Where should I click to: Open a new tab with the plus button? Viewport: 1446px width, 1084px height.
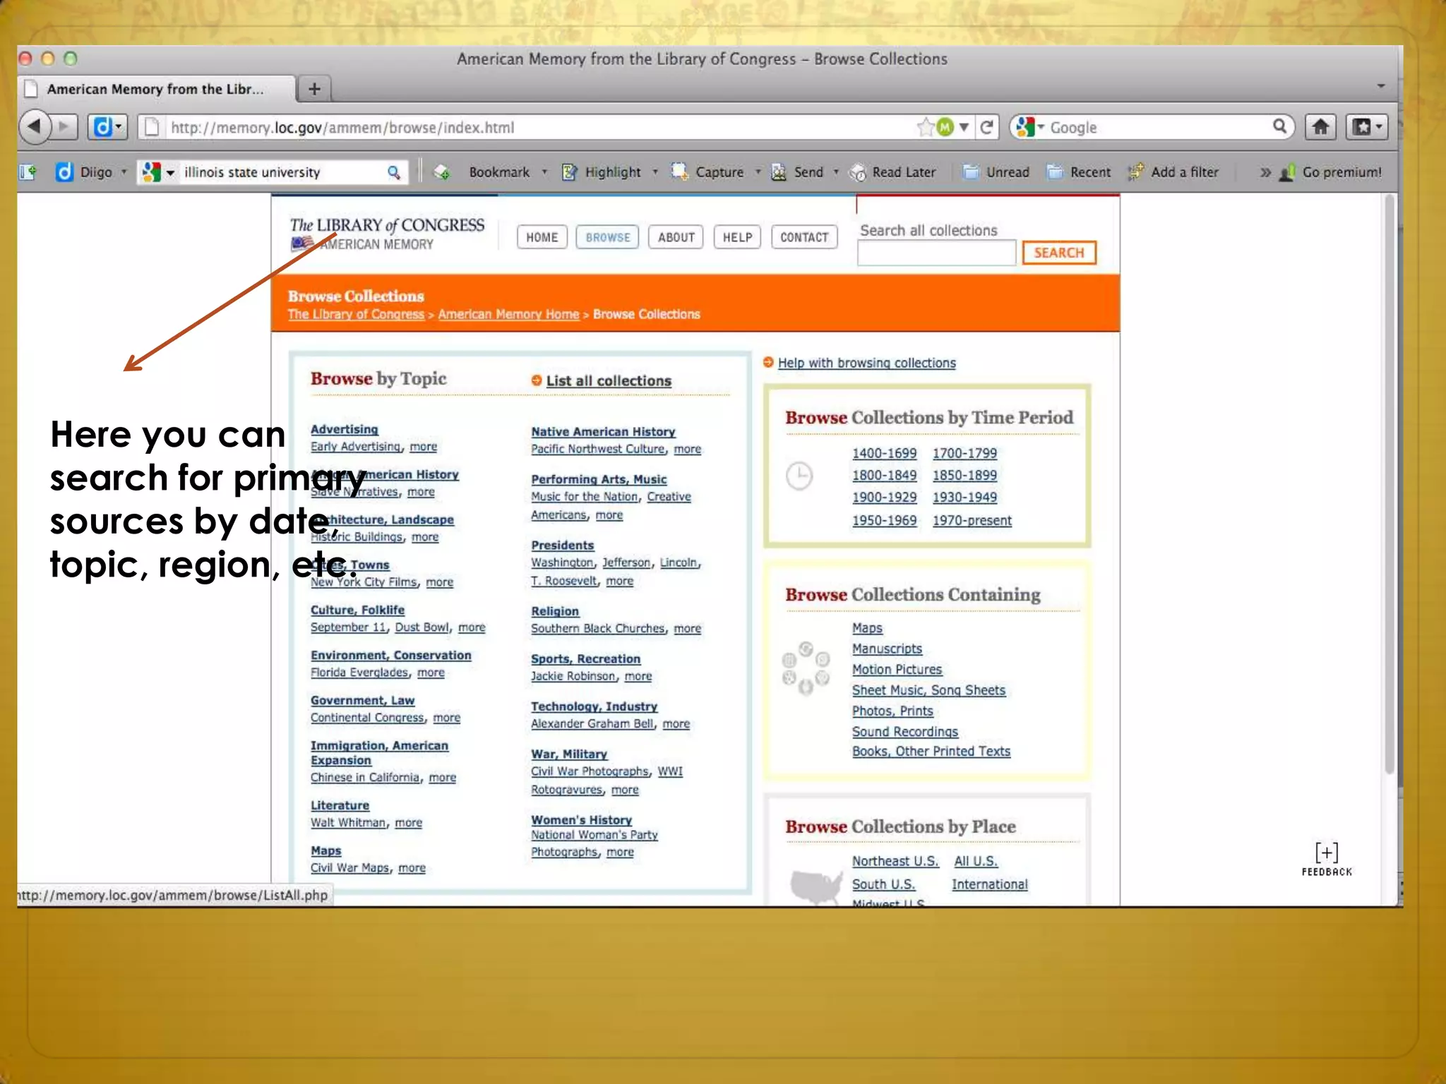pyautogui.click(x=314, y=89)
